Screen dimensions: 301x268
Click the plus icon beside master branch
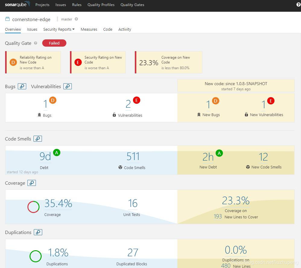(x=76, y=19)
